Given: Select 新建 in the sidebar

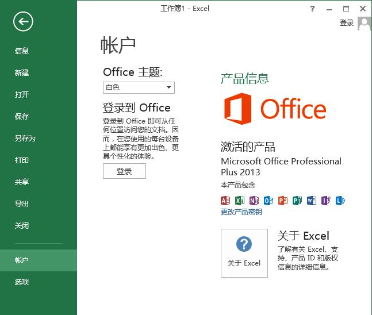Looking at the screenshot, I should [x=22, y=72].
